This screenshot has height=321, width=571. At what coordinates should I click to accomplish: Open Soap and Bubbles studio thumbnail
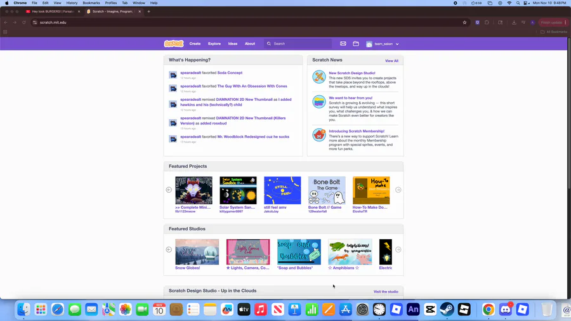point(299,252)
